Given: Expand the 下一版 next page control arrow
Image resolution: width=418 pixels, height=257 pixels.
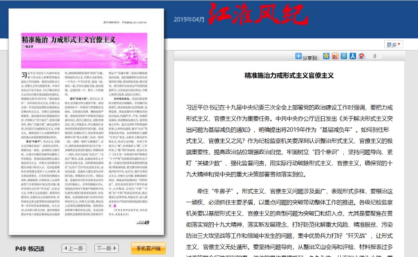Looking at the screenshot, I should click(114, 248).
